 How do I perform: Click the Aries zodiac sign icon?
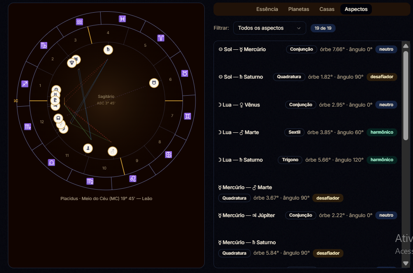click(161, 38)
